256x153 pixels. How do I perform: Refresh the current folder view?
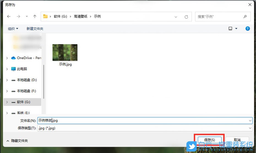186,17
